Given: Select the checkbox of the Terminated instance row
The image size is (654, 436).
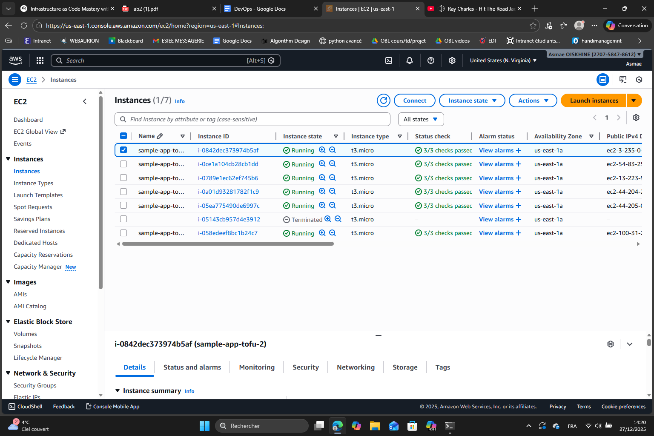Looking at the screenshot, I should coord(123,219).
